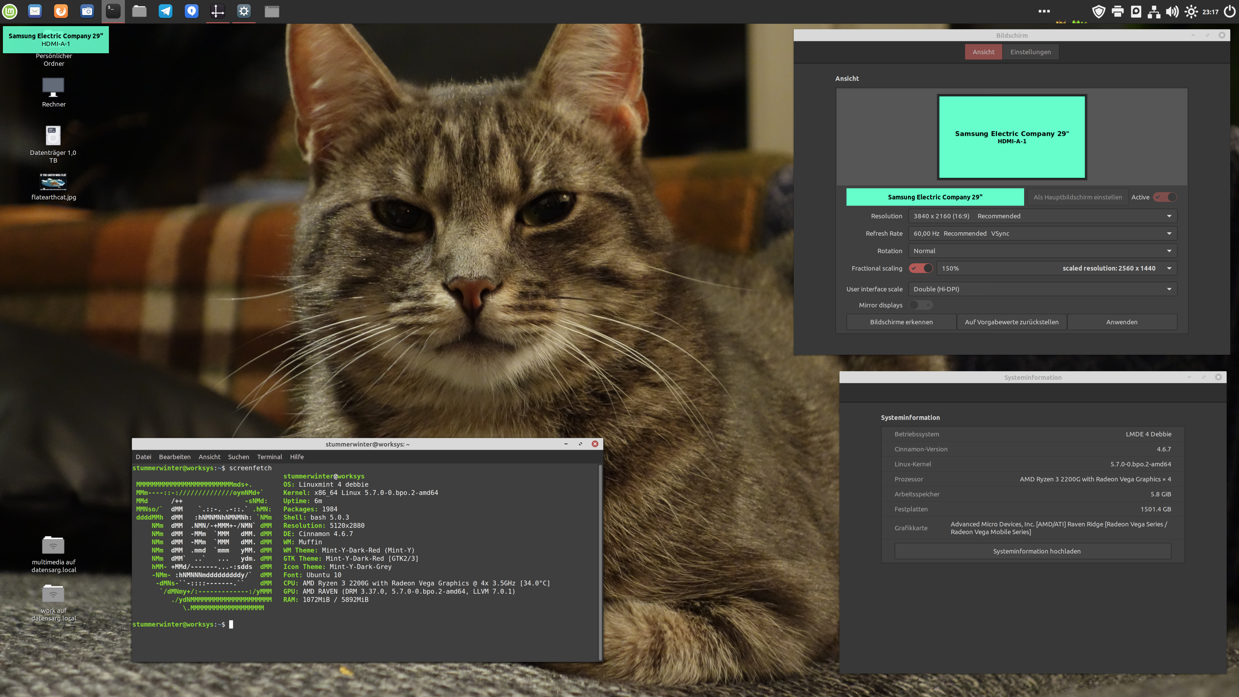
Task: Enable the Mirror displays switch
Action: (921, 305)
